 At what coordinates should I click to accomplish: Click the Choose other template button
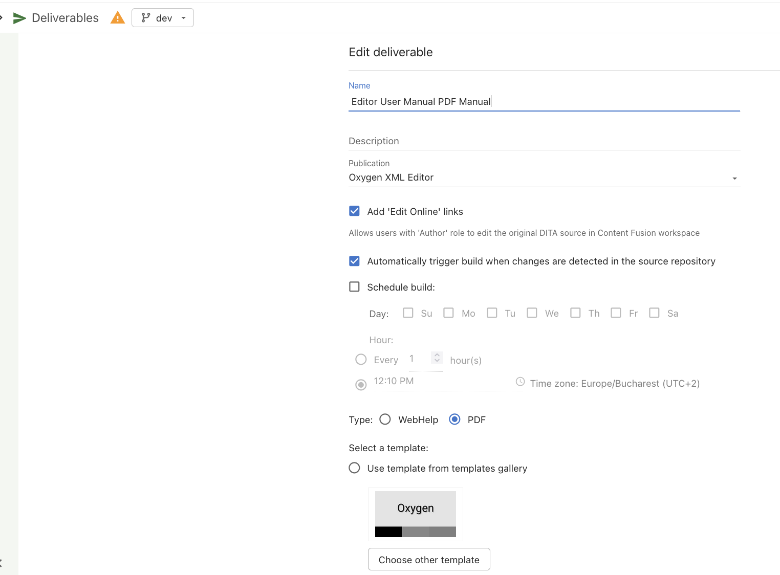(x=429, y=560)
